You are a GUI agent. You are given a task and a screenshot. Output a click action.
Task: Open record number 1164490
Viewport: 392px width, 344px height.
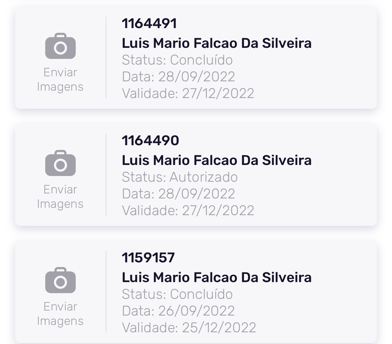150,141
